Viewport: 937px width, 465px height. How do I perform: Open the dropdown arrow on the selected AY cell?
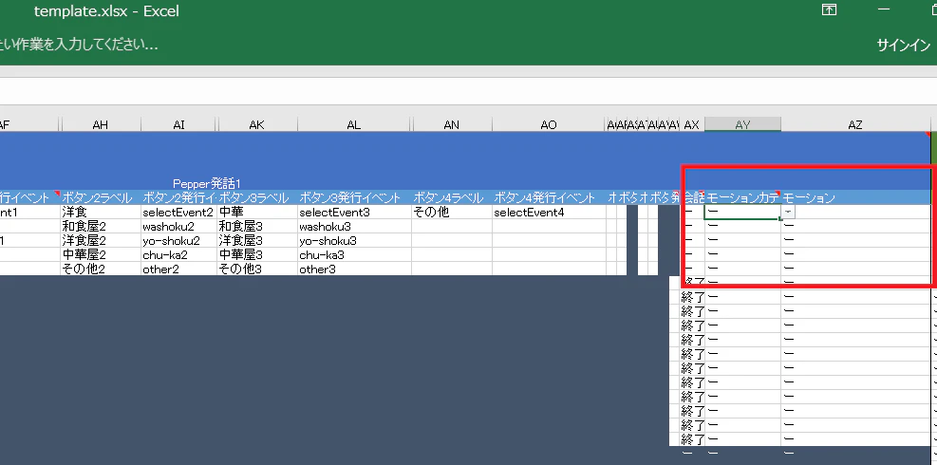click(789, 213)
